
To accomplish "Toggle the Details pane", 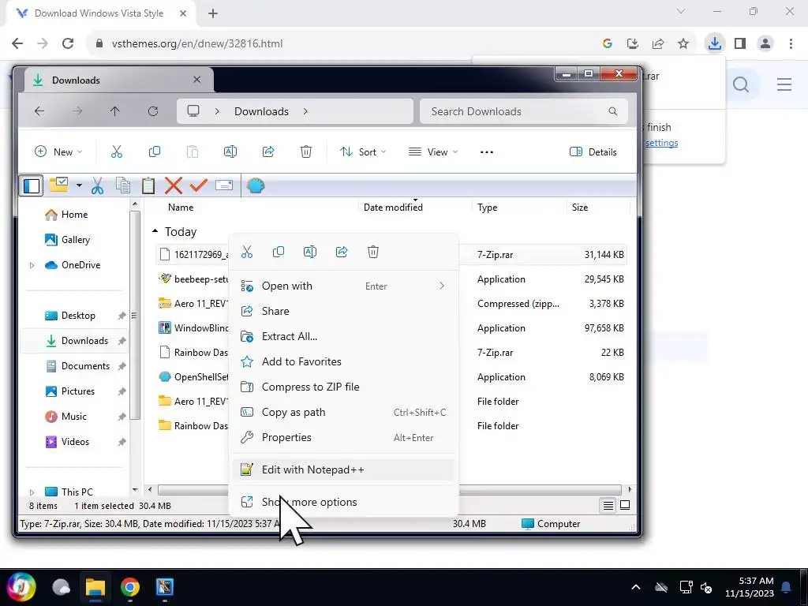I will 593,152.
